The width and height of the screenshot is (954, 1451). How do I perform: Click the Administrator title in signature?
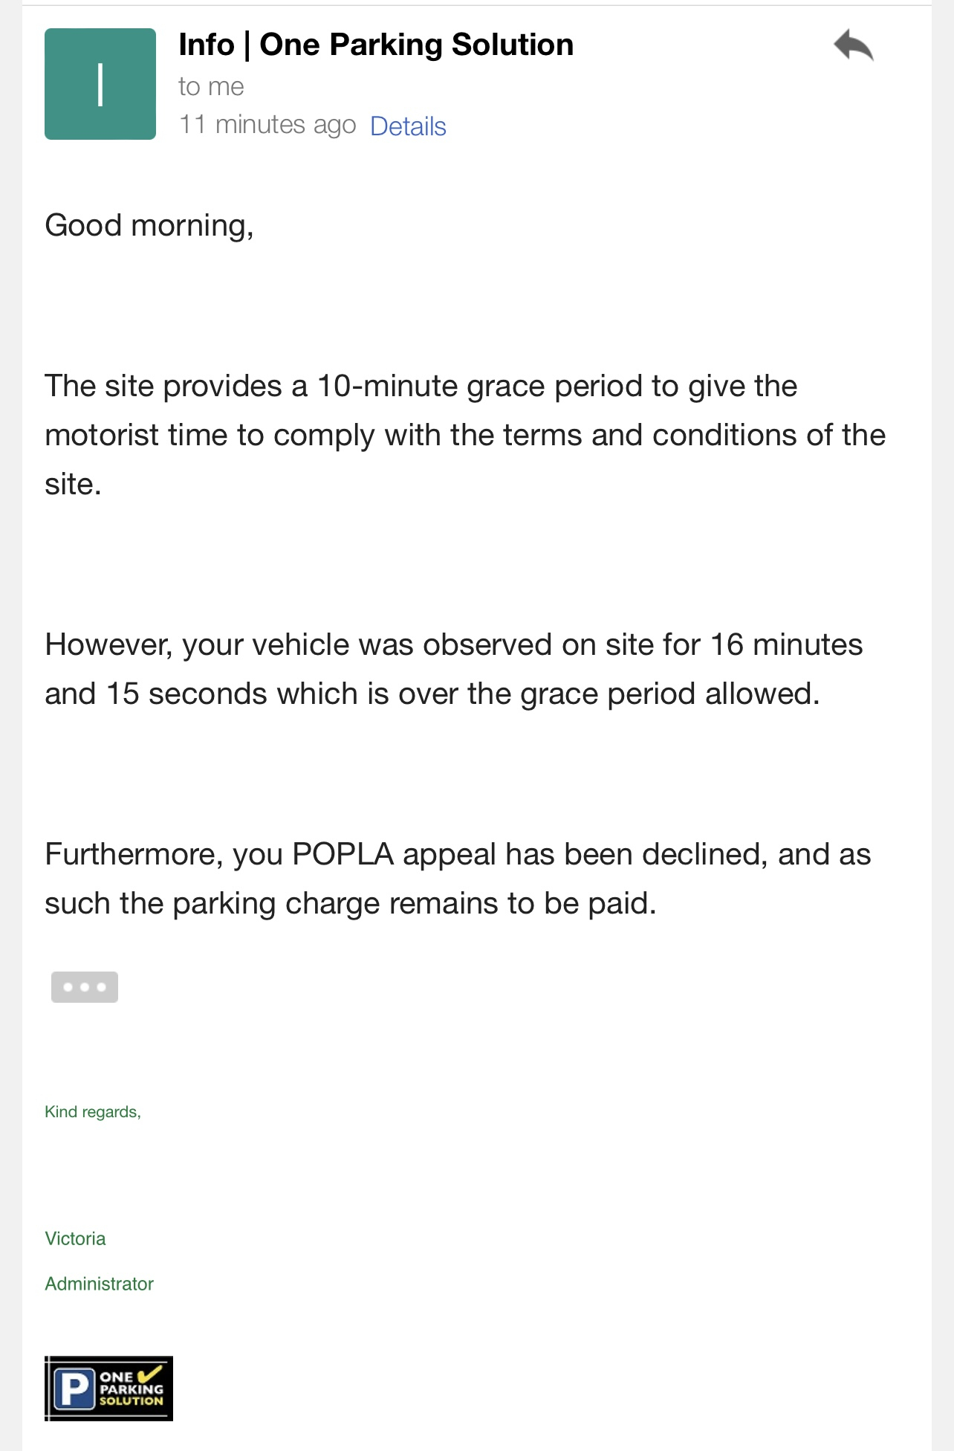pyautogui.click(x=99, y=1284)
